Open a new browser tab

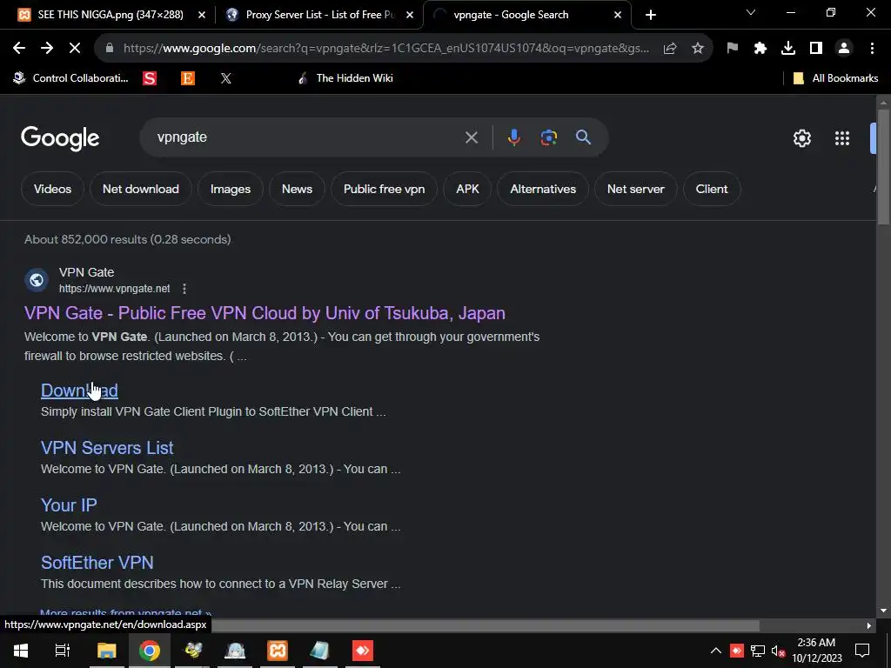(x=651, y=16)
